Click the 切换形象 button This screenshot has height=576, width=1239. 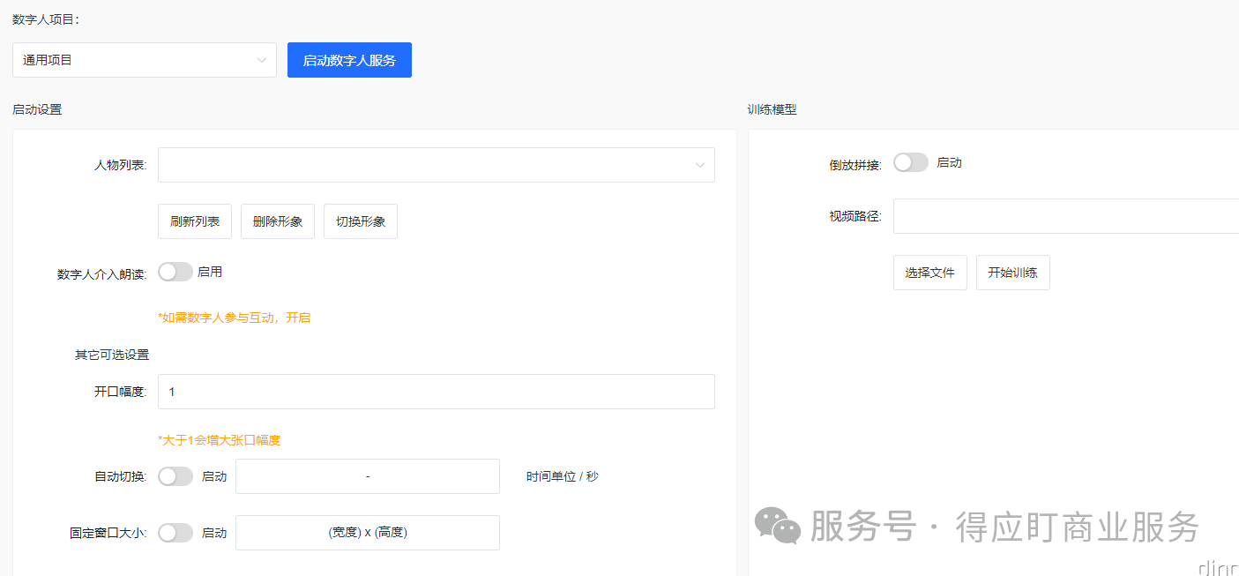pyautogui.click(x=360, y=221)
